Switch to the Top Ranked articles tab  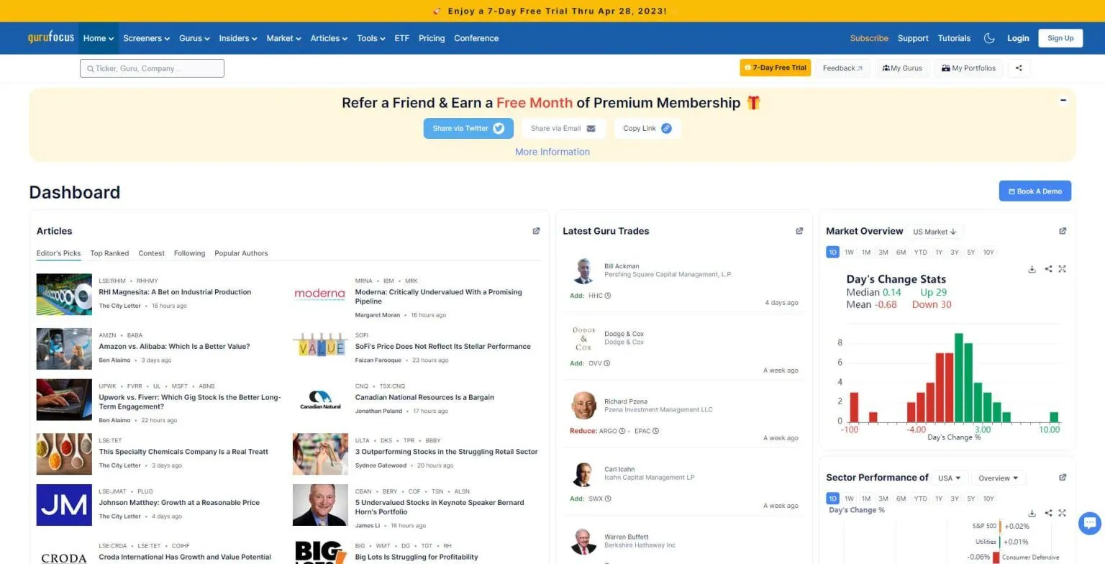click(x=109, y=253)
